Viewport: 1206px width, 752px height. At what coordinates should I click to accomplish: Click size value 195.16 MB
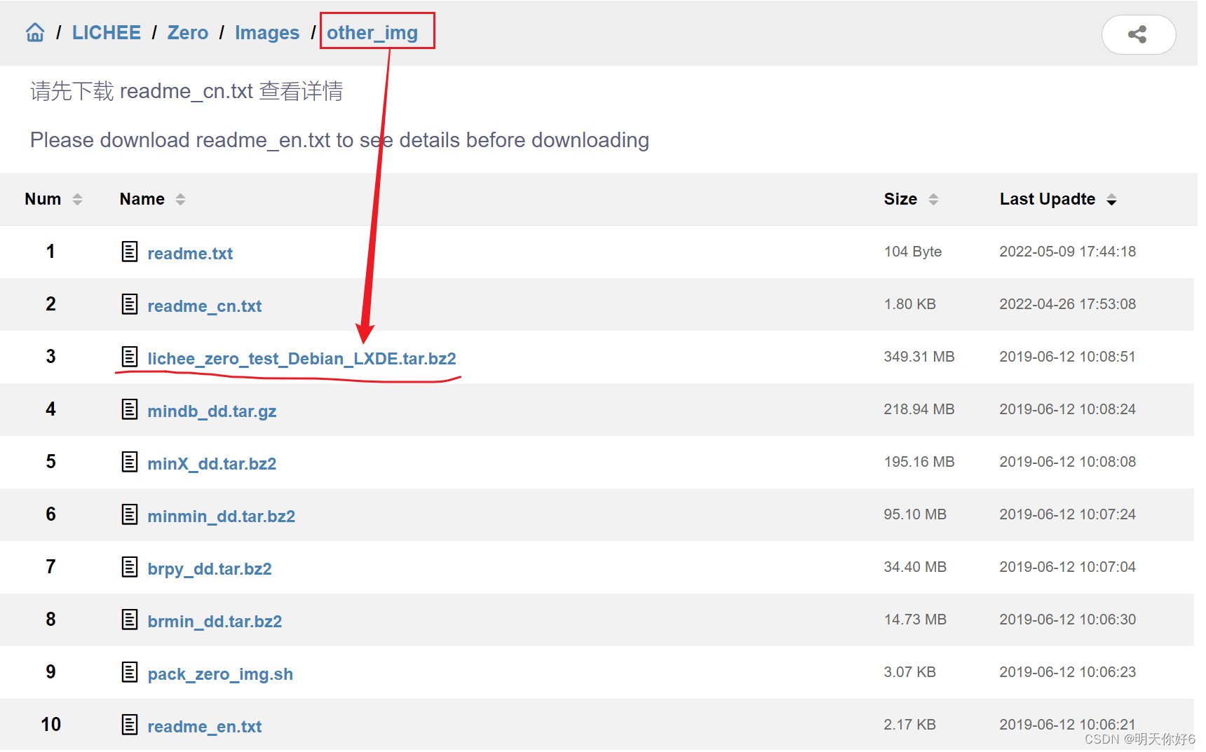click(919, 462)
